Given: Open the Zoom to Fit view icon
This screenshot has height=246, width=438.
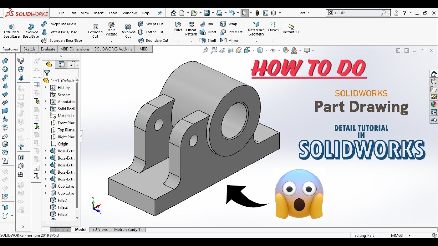Looking at the screenshot, I should coord(205,51).
